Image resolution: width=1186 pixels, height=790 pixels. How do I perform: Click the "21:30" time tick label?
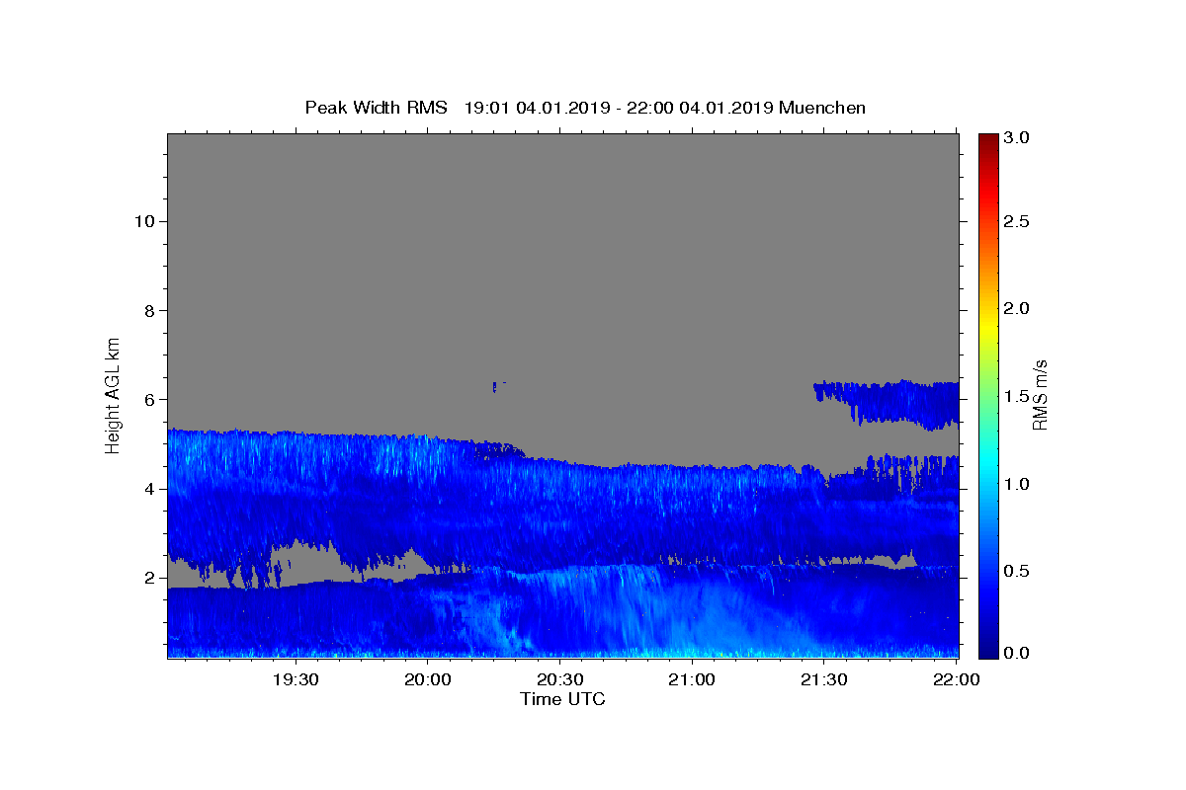point(824,679)
